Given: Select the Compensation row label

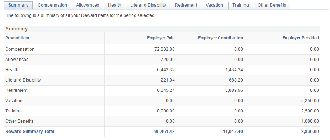Looking at the screenshot, I should coord(20,49).
